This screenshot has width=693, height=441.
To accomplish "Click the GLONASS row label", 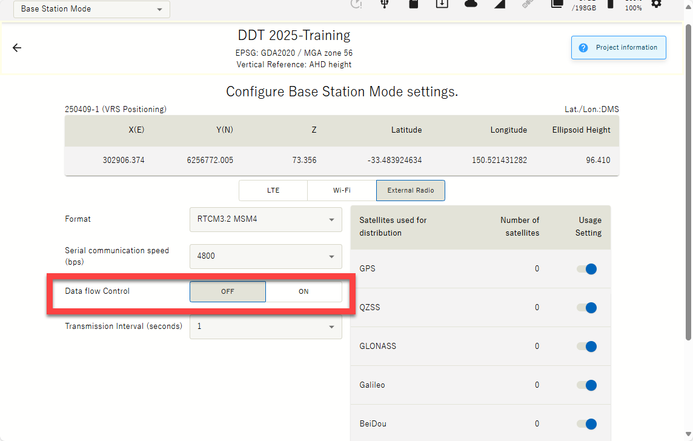I will click(378, 346).
